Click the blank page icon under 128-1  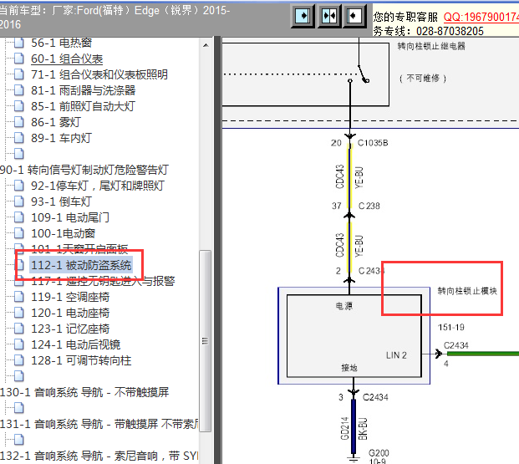click(x=19, y=376)
